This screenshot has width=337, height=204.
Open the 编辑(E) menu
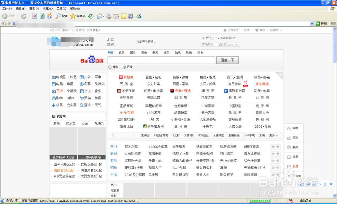tap(21, 9)
